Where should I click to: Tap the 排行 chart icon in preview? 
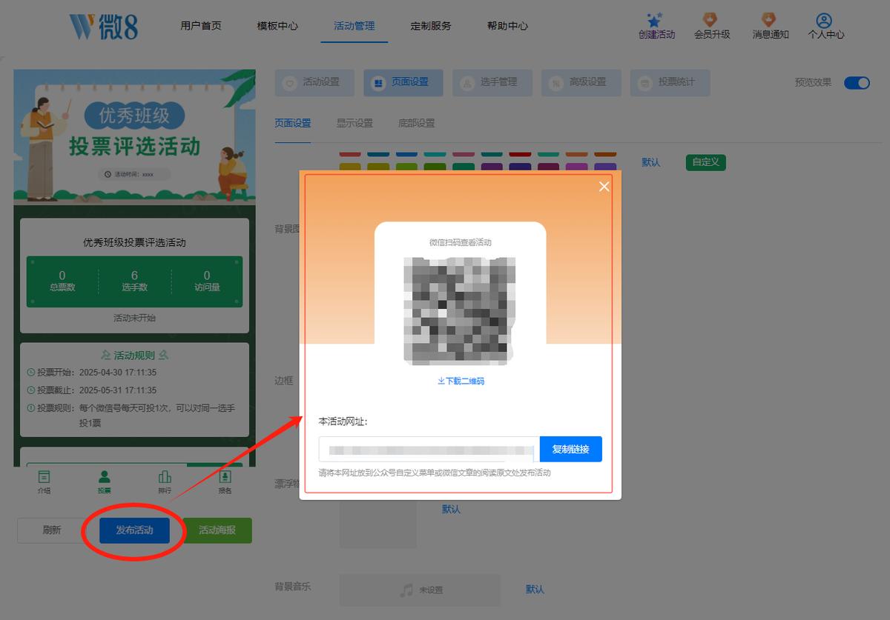pyautogui.click(x=165, y=477)
